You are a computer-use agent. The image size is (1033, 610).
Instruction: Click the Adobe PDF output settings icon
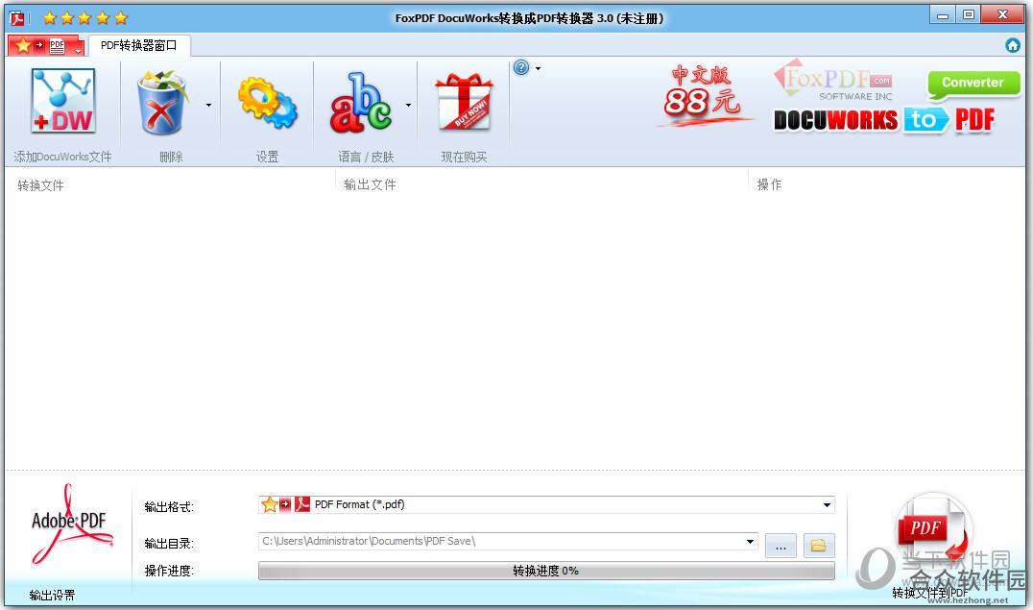pos(70,525)
